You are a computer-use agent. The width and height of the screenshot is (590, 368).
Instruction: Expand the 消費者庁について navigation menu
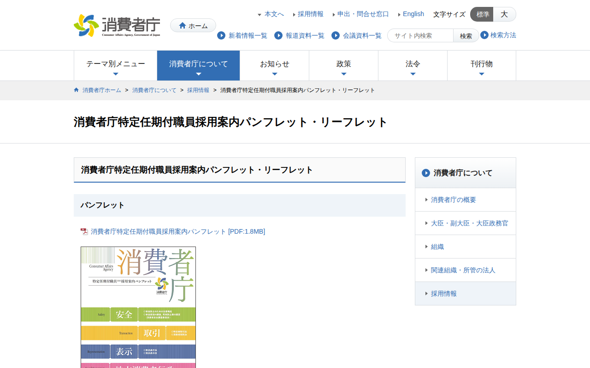(x=199, y=66)
